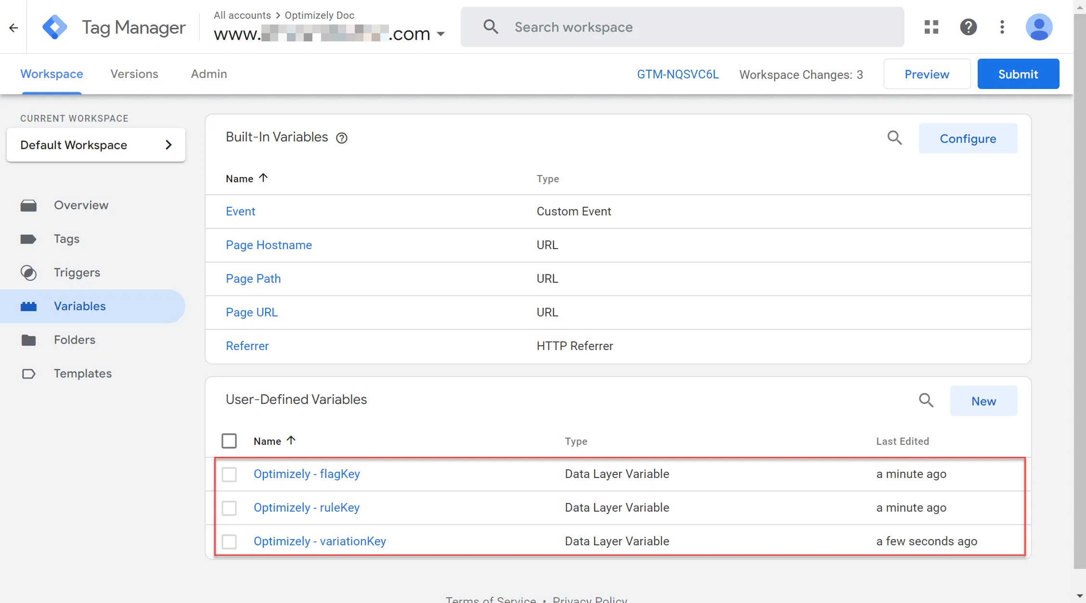Expand the Default Workspace selector
This screenshot has width=1086, height=603.
(96, 145)
